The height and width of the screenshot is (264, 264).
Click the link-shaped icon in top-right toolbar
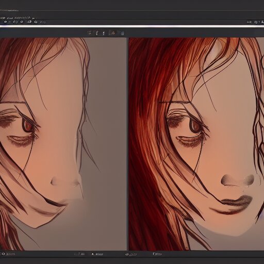[x=249, y=22]
